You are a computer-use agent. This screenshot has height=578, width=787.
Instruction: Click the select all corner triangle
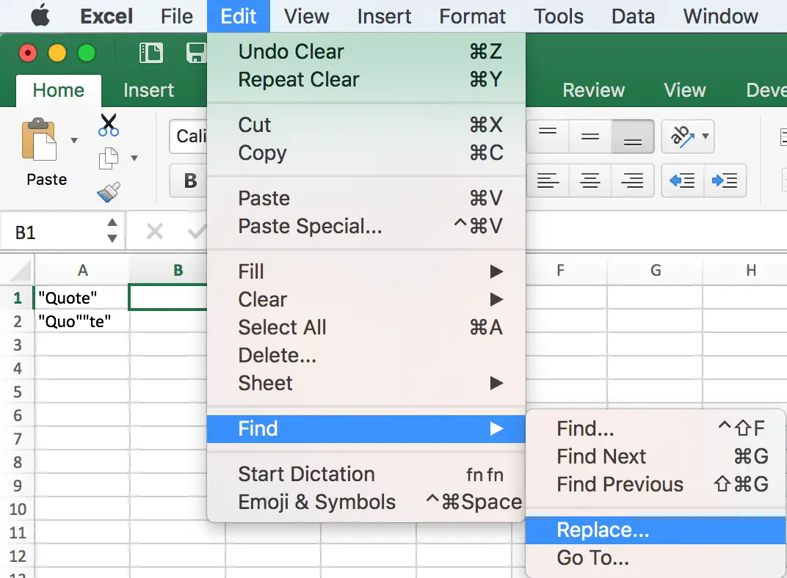(21, 271)
